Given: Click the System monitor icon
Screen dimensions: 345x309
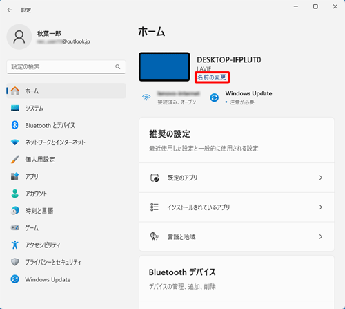Looking at the screenshot, I should click(x=15, y=108).
